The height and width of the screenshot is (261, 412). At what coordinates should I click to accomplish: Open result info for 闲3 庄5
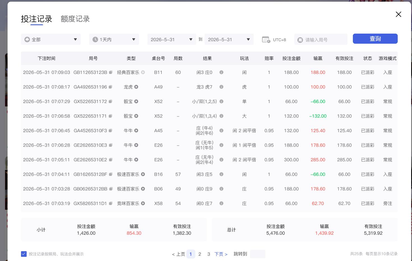pyautogui.click(x=221, y=174)
